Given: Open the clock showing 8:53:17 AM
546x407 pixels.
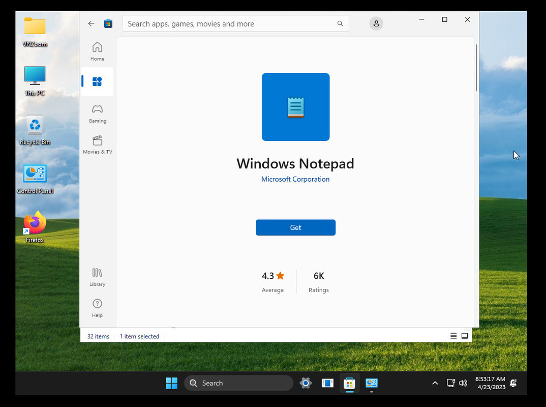Looking at the screenshot, I should click(x=490, y=383).
